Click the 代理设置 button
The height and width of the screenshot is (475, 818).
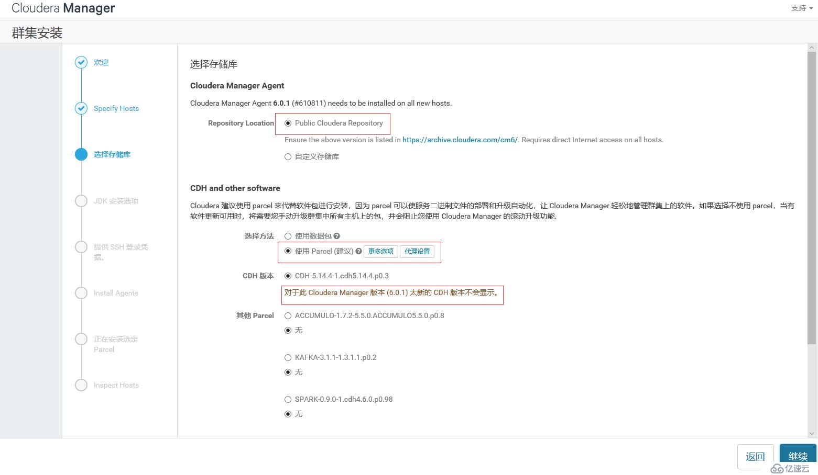[x=417, y=252]
